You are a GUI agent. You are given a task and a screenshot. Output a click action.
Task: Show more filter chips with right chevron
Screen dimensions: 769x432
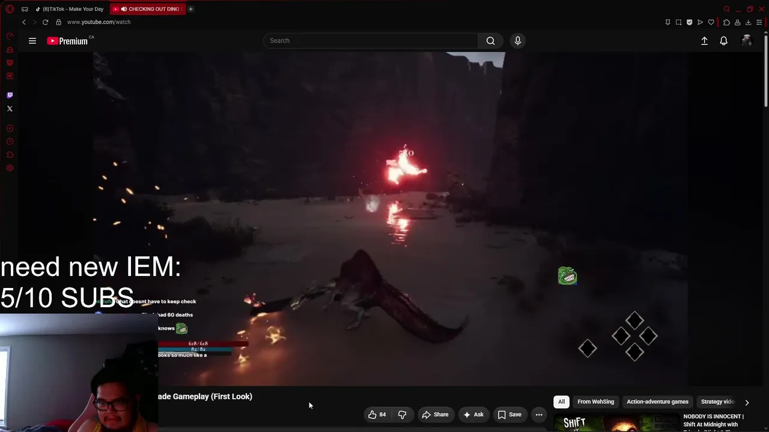coord(747,403)
